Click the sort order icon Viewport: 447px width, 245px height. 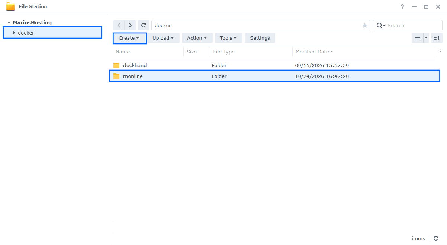point(437,38)
